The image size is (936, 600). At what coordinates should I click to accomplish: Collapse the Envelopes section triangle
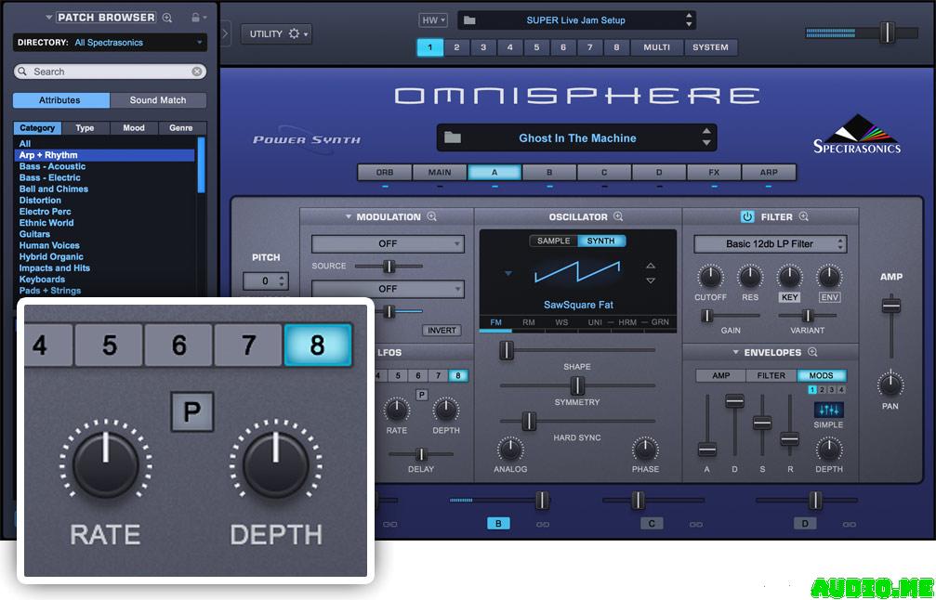[735, 353]
